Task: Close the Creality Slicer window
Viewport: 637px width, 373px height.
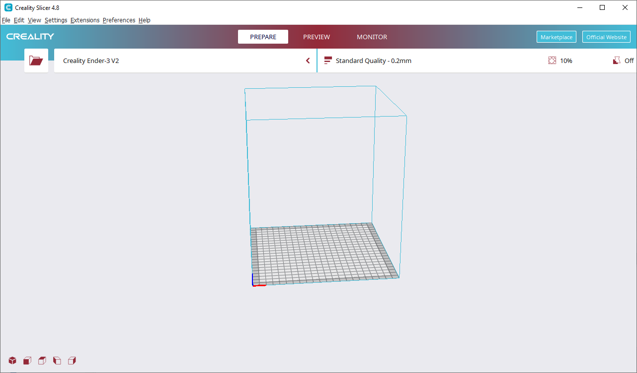Action: (625, 7)
